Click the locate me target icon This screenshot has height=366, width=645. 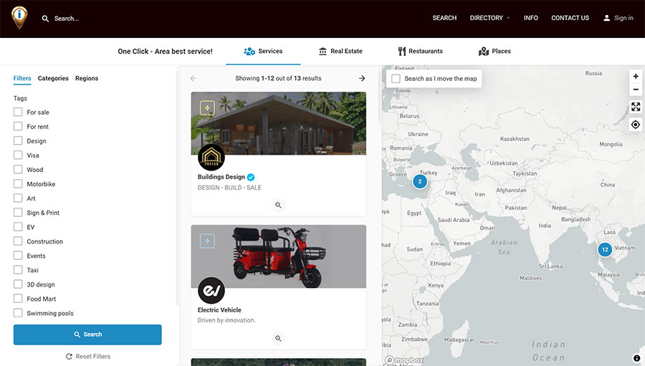[x=635, y=125]
